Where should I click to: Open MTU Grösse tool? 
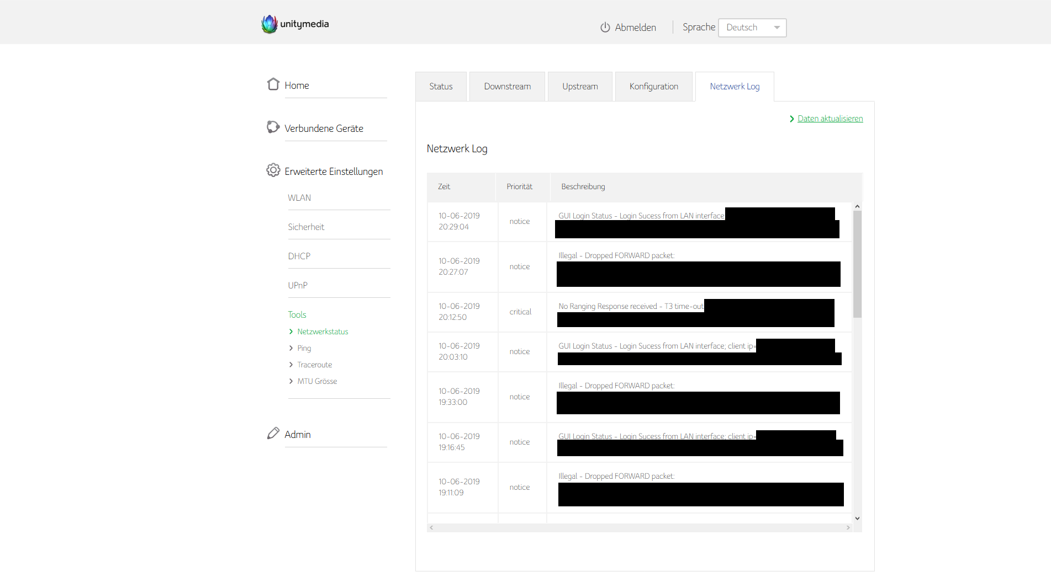(317, 381)
